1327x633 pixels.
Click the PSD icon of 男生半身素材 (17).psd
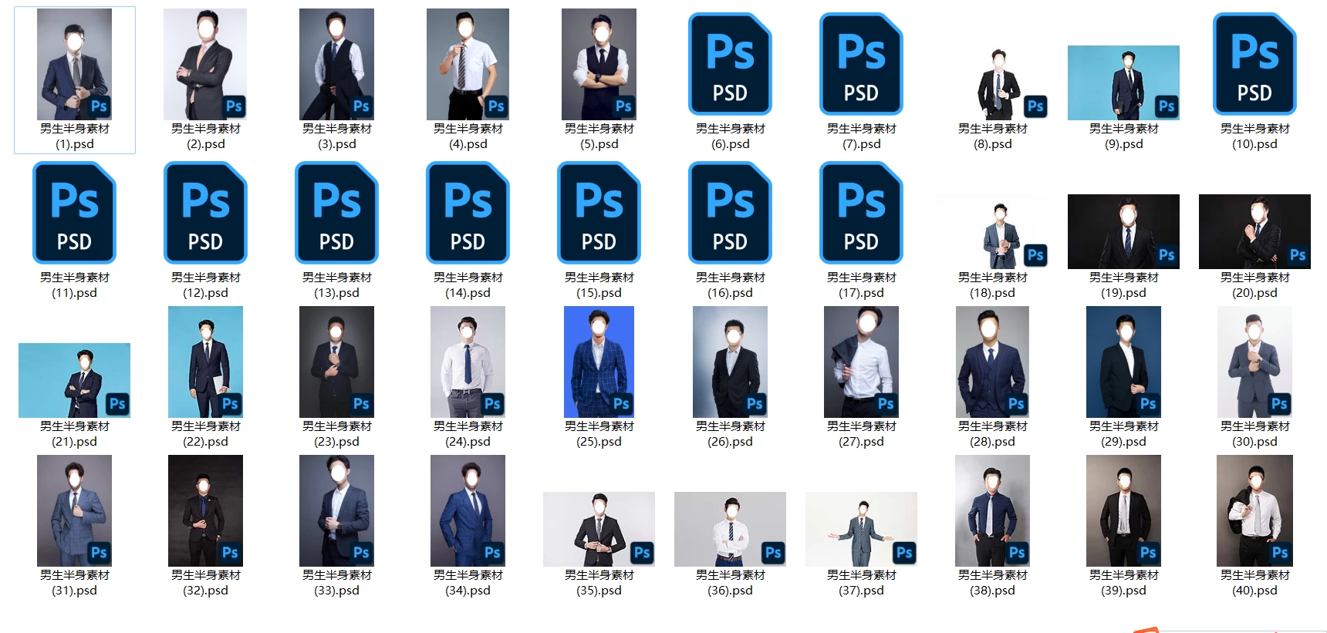tap(861, 213)
